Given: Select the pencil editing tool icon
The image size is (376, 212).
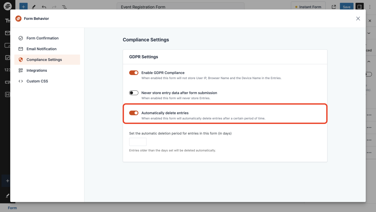Looking at the screenshot, I should point(34,7).
